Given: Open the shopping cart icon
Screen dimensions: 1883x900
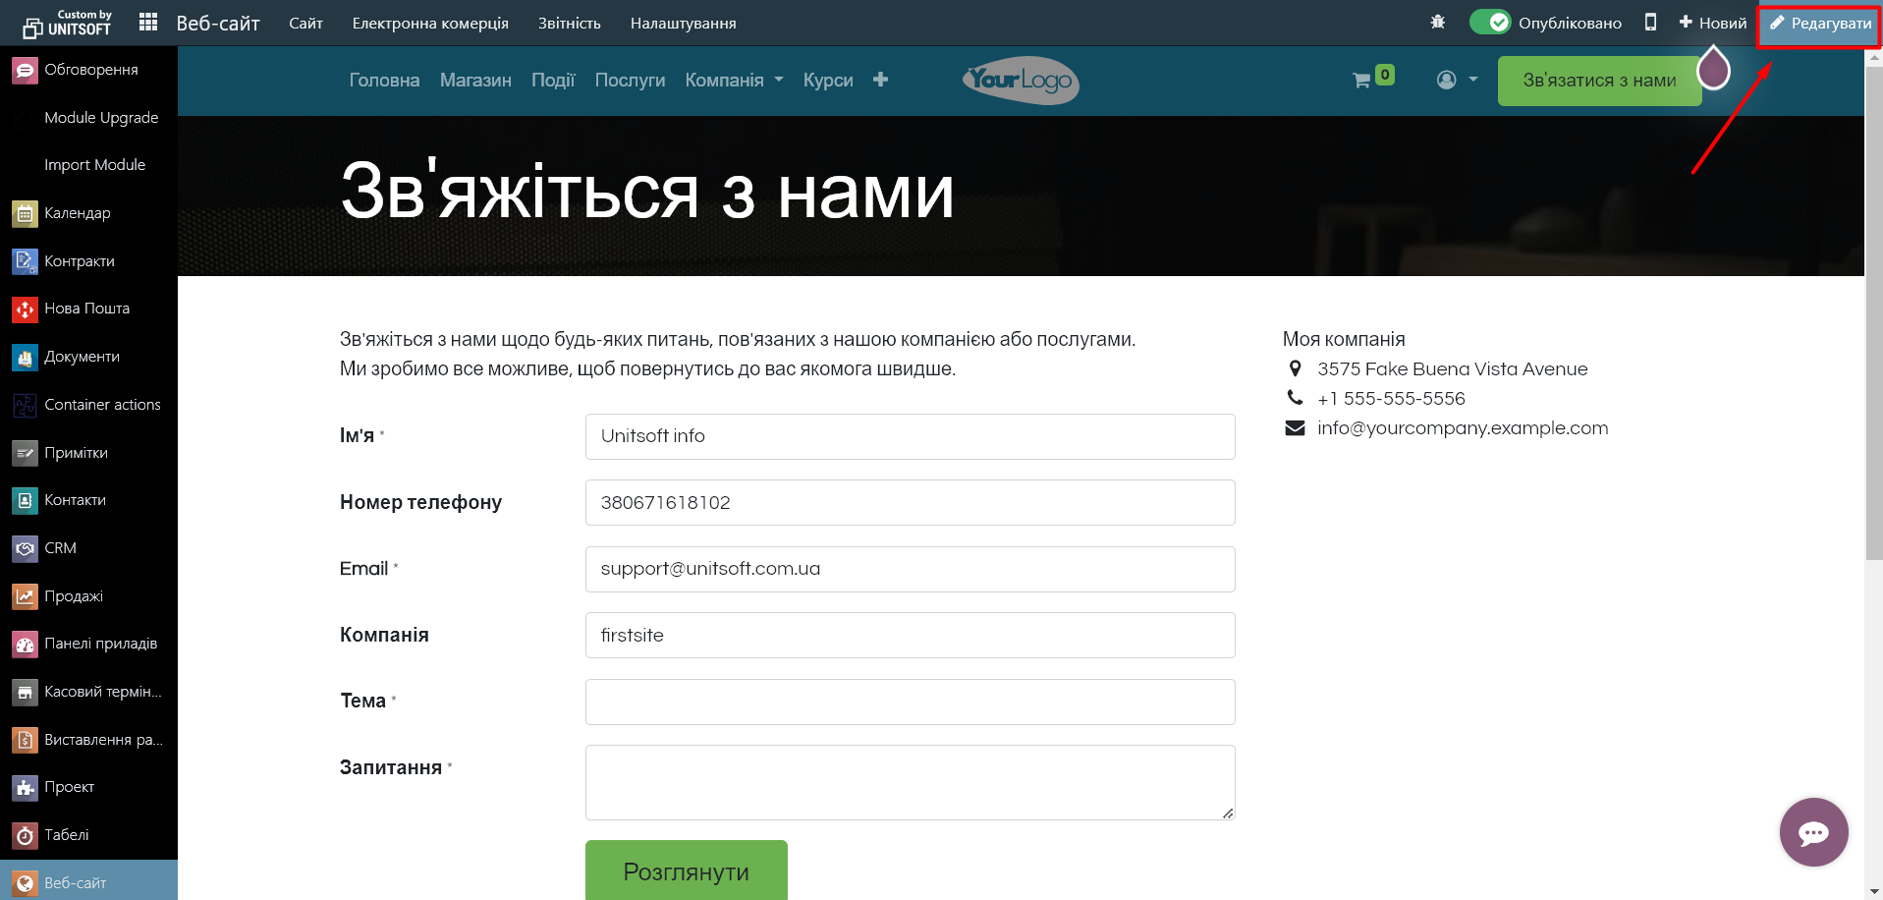Looking at the screenshot, I should tap(1361, 81).
